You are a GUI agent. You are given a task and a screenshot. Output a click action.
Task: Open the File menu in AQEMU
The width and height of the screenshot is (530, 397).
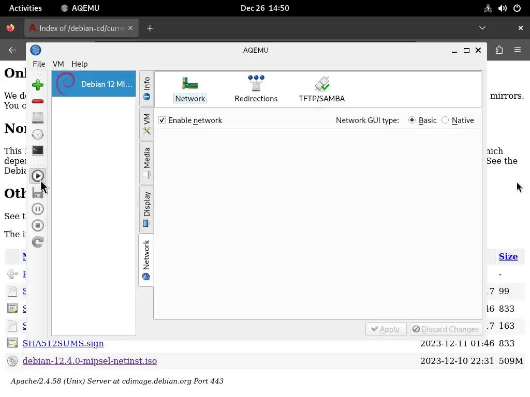(x=39, y=64)
